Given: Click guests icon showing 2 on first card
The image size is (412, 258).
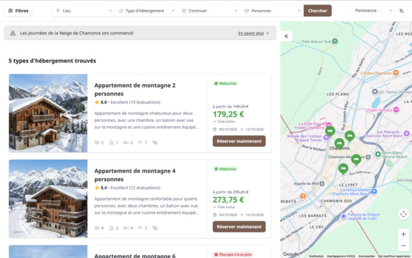Looking at the screenshot, I should click(97, 142).
